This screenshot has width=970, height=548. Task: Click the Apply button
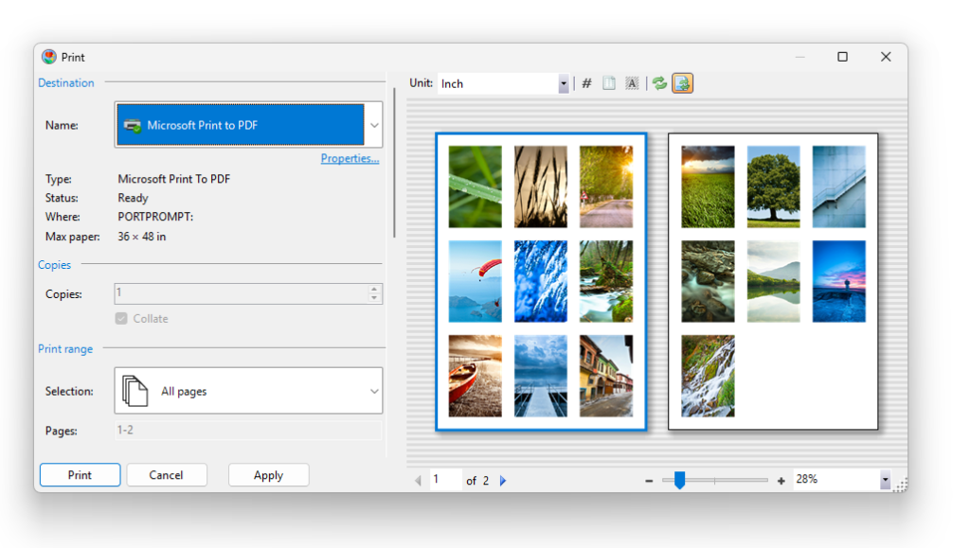click(268, 475)
